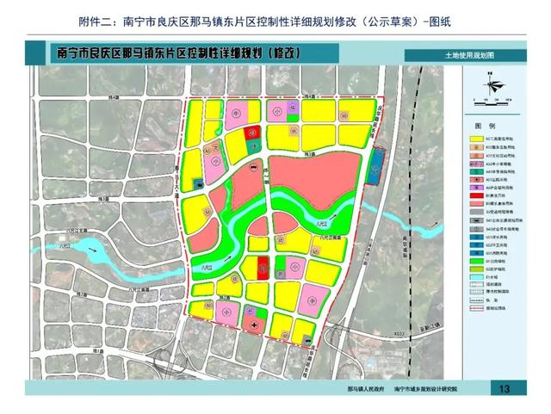551x414 pixels.
Task: Click the bright green G1 park legend swatch
Action: [476, 261]
